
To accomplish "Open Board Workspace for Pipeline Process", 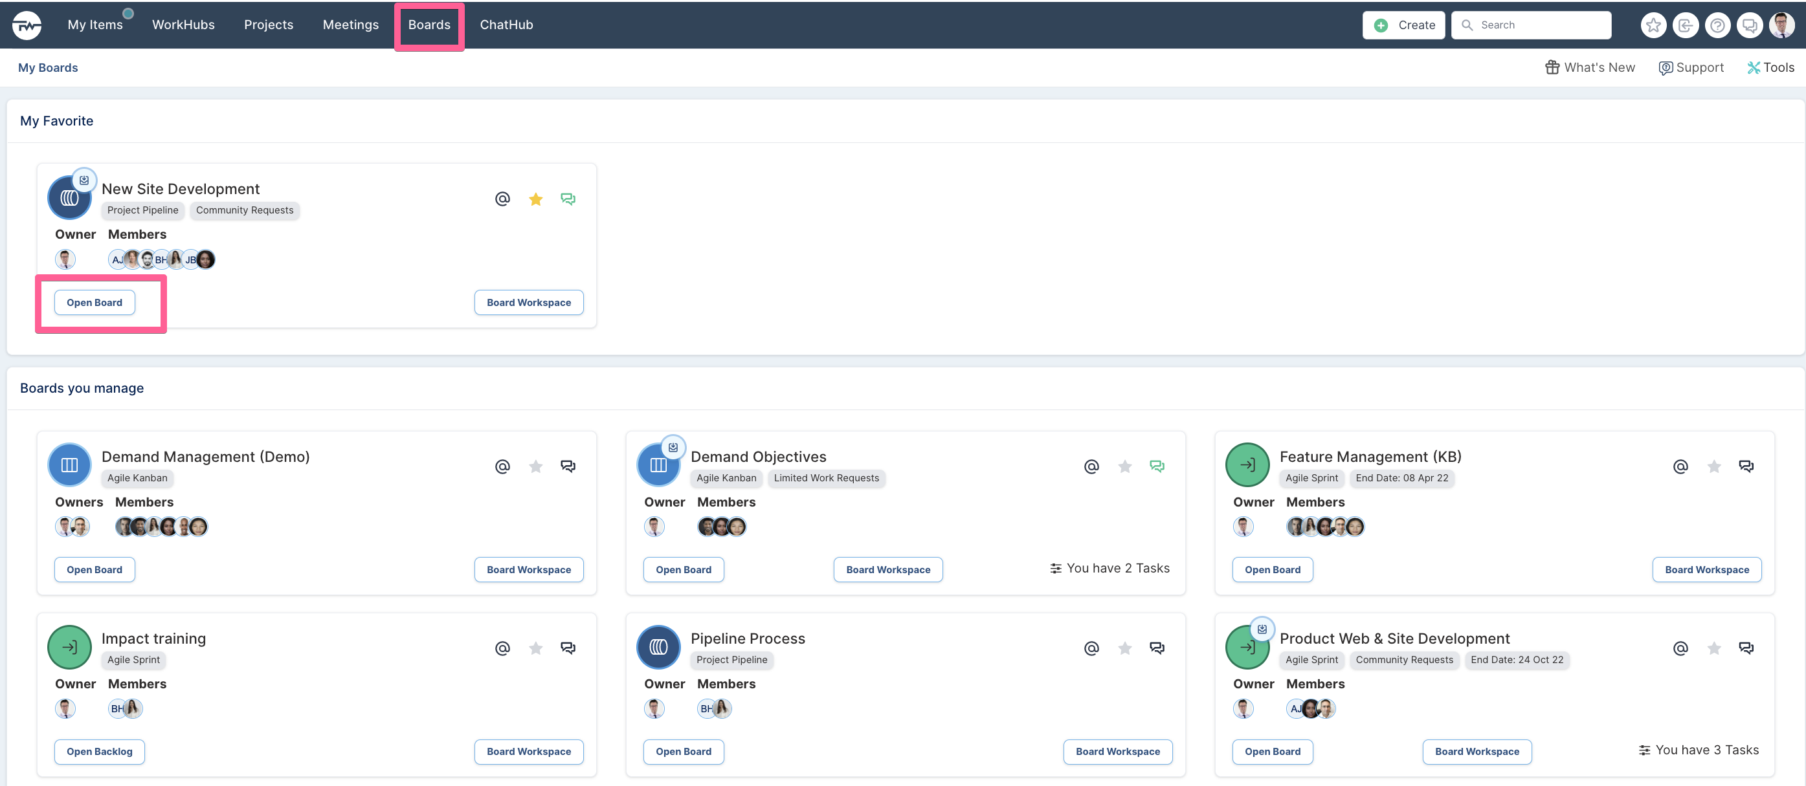I will pyautogui.click(x=1117, y=752).
